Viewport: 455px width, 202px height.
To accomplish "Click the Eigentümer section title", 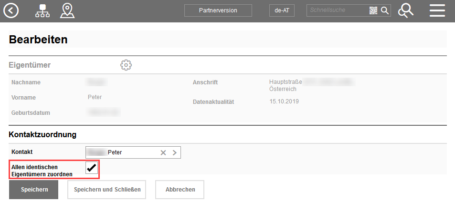I will (30, 65).
